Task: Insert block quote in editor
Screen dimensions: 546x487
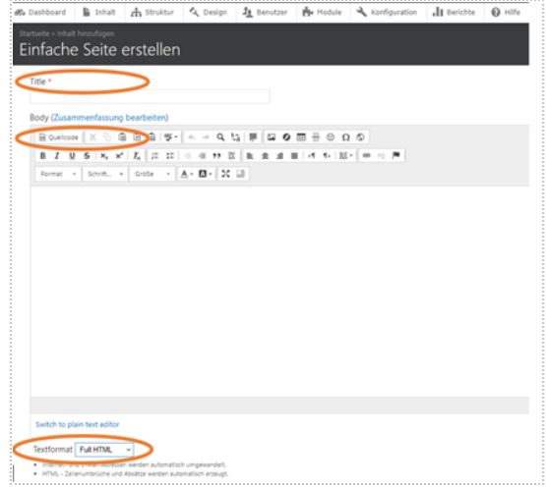Action: (216, 156)
